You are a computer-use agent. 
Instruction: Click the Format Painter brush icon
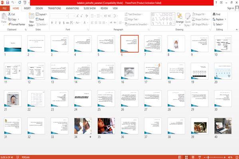[x=10, y=24]
